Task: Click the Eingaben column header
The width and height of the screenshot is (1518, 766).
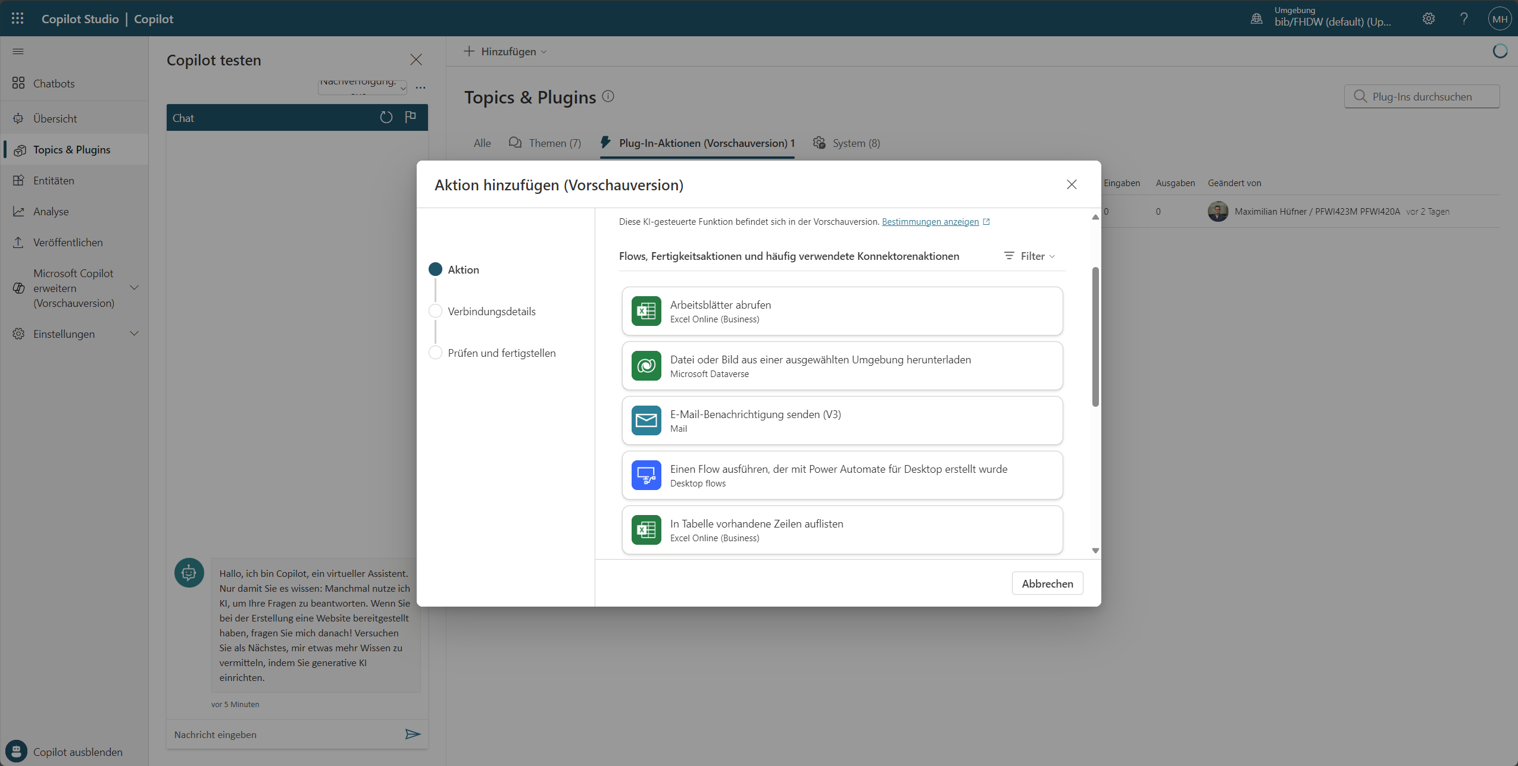Action: [1122, 183]
